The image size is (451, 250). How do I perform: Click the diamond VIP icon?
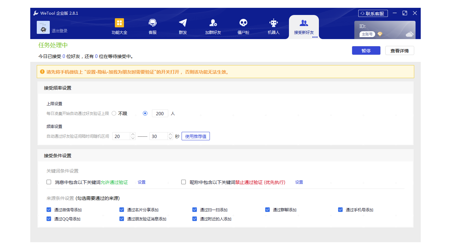380,34
